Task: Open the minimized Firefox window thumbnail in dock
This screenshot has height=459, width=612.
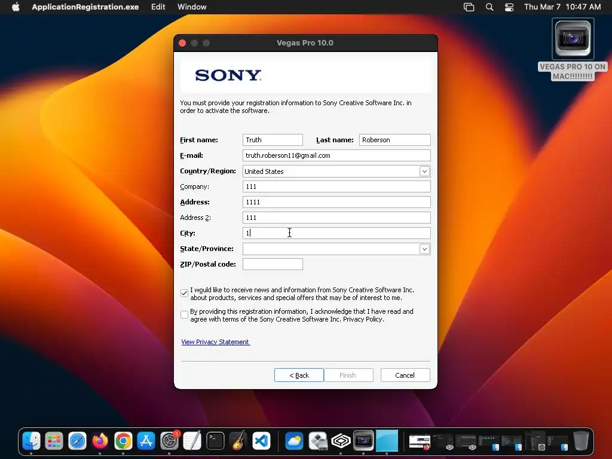Action: 420,442
